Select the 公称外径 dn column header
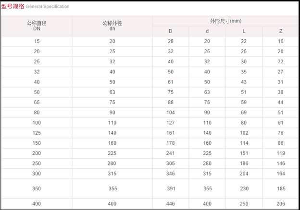Viewport: 300px width, 210px height. click(x=112, y=26)
